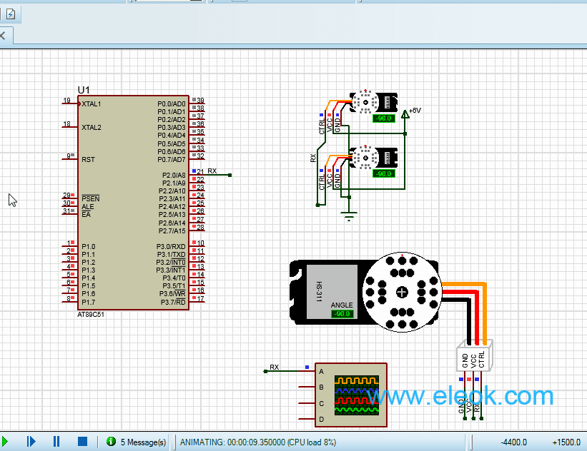587x451 pixels.
Task: Click the lower small servo's -90.0 display
Action: pos(384,173)
